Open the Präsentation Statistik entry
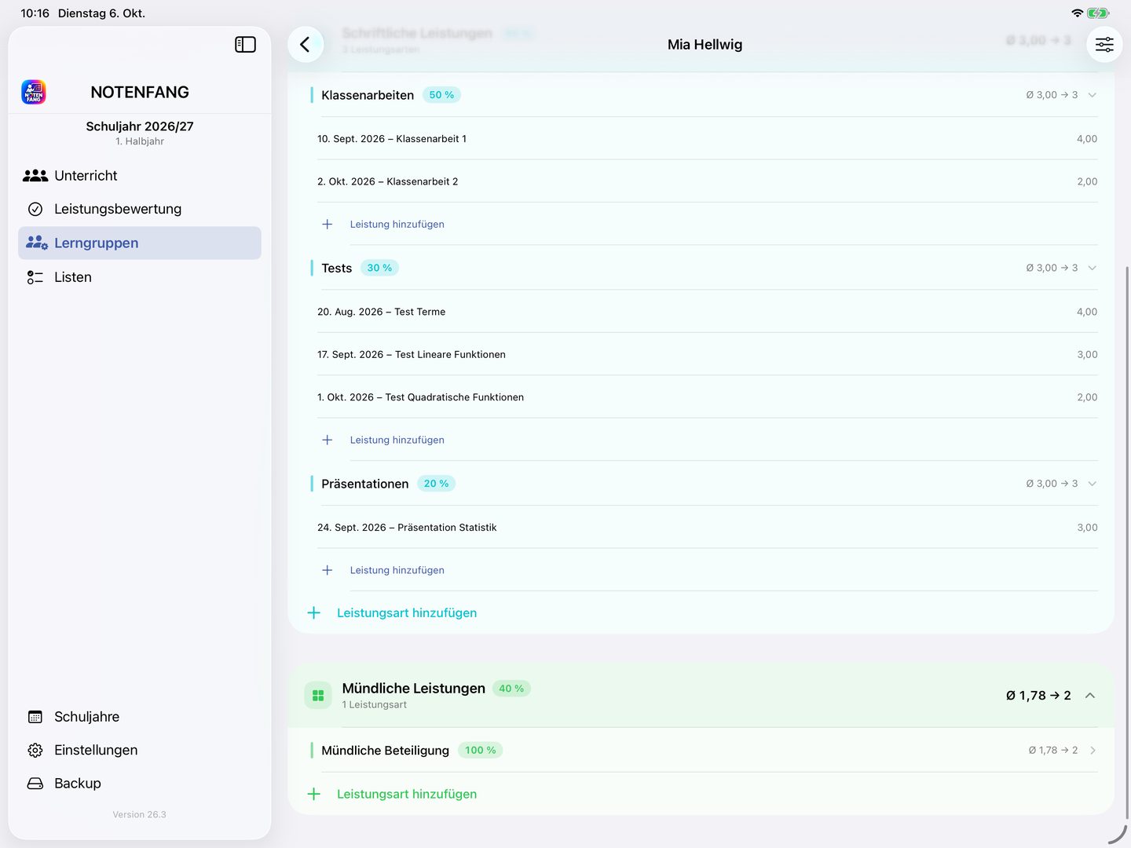Screen dimensions: 1131x848 708,528
